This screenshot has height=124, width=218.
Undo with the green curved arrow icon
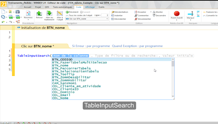pyautogui.click(x=3, y=22)
